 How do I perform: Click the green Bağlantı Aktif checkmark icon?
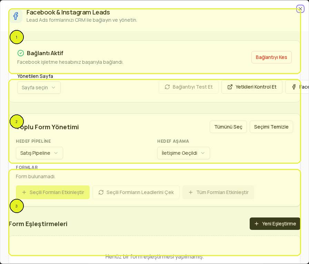[x=21, y=53]
